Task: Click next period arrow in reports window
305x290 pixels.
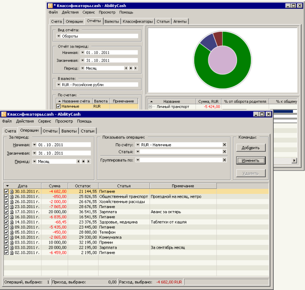Action: [x=135, y=68]
